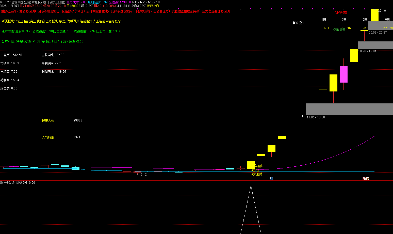Click the 换11.81% turnover value

[123, 6]
